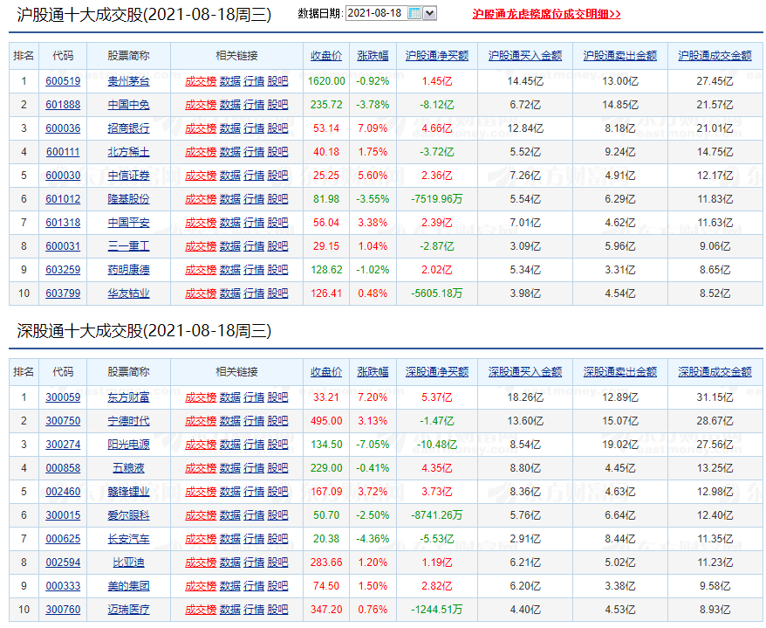Screen dimensions: 766x628
Task: Select the 7.09% change cell
Action: pos(373,128)
